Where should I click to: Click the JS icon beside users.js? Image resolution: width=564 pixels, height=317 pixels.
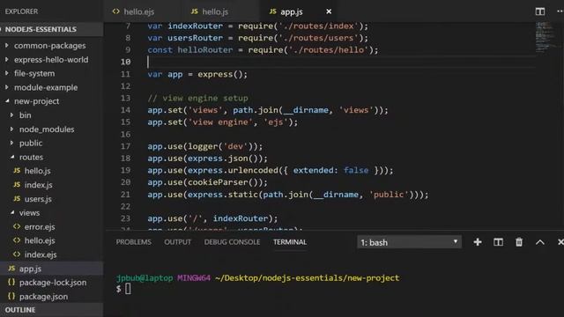click(17, 198)
